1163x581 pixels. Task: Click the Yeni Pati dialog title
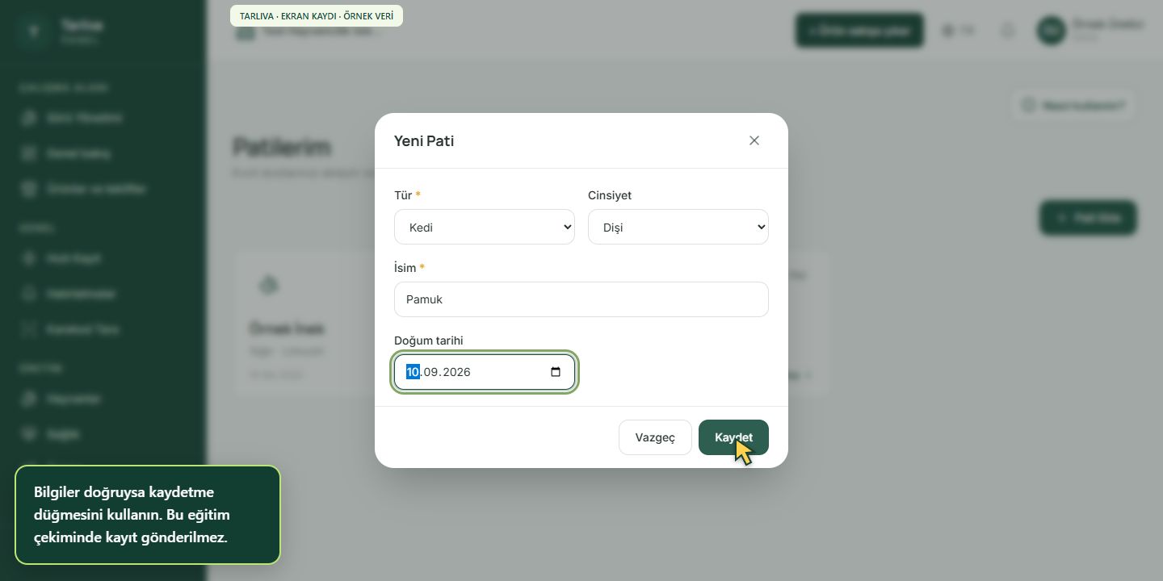(x=424, y=141)
